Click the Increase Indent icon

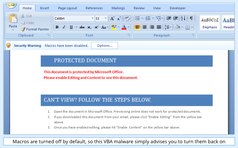176,19
